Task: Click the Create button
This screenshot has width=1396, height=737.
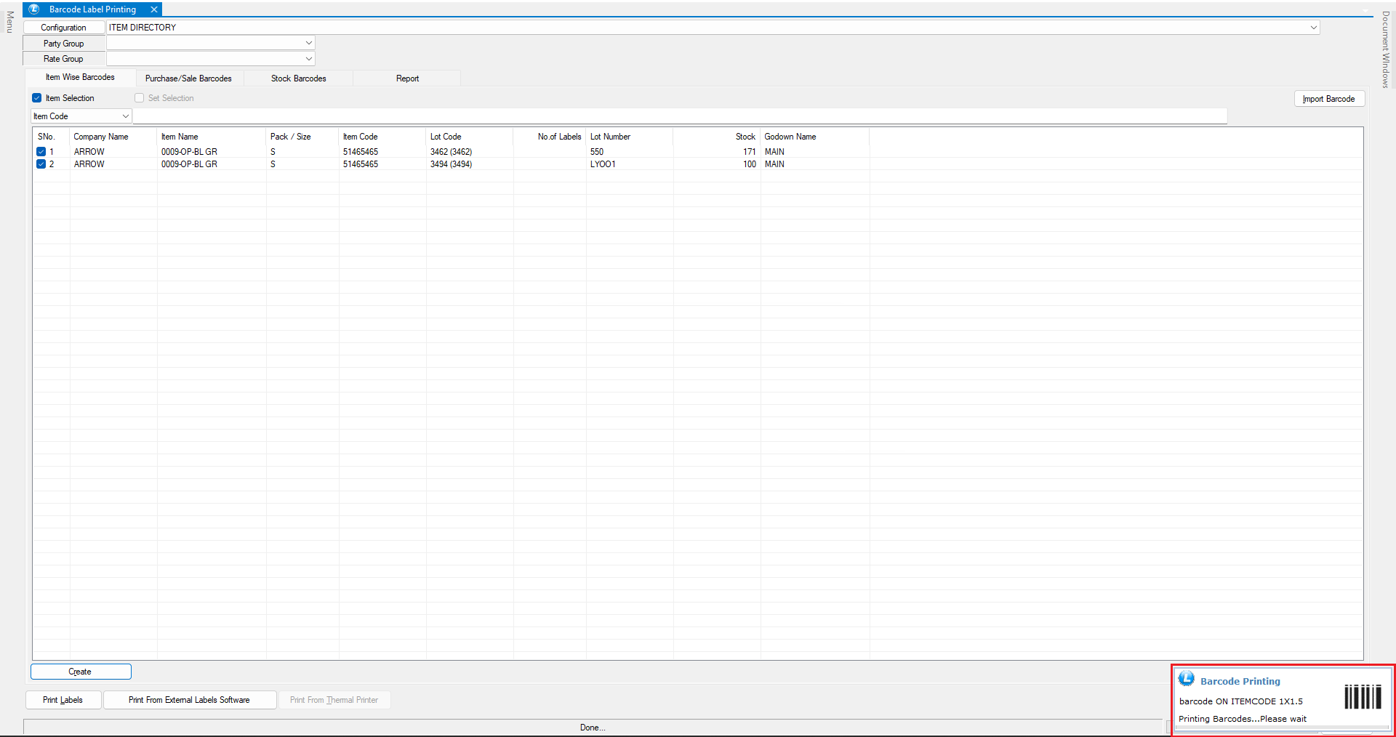Action: 81,672
